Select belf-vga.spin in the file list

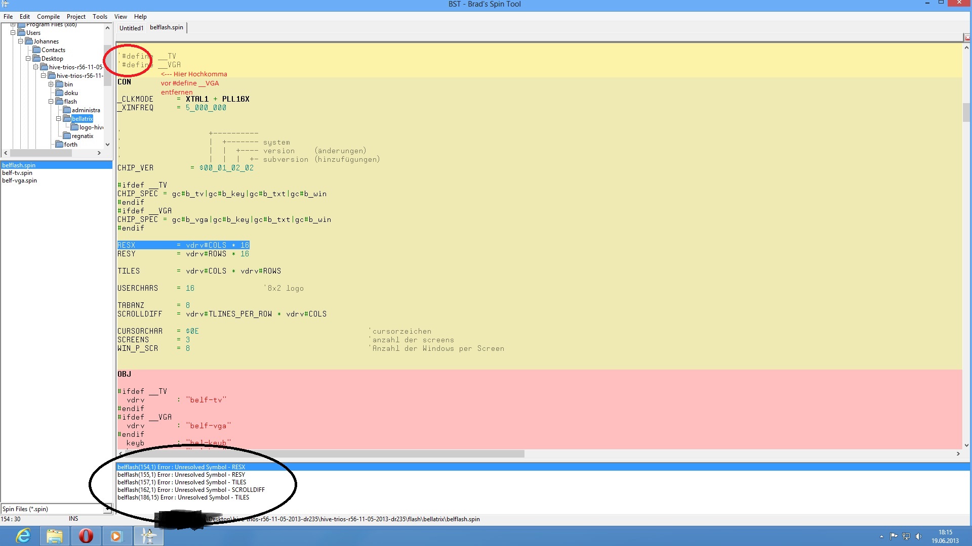point(19,180)
